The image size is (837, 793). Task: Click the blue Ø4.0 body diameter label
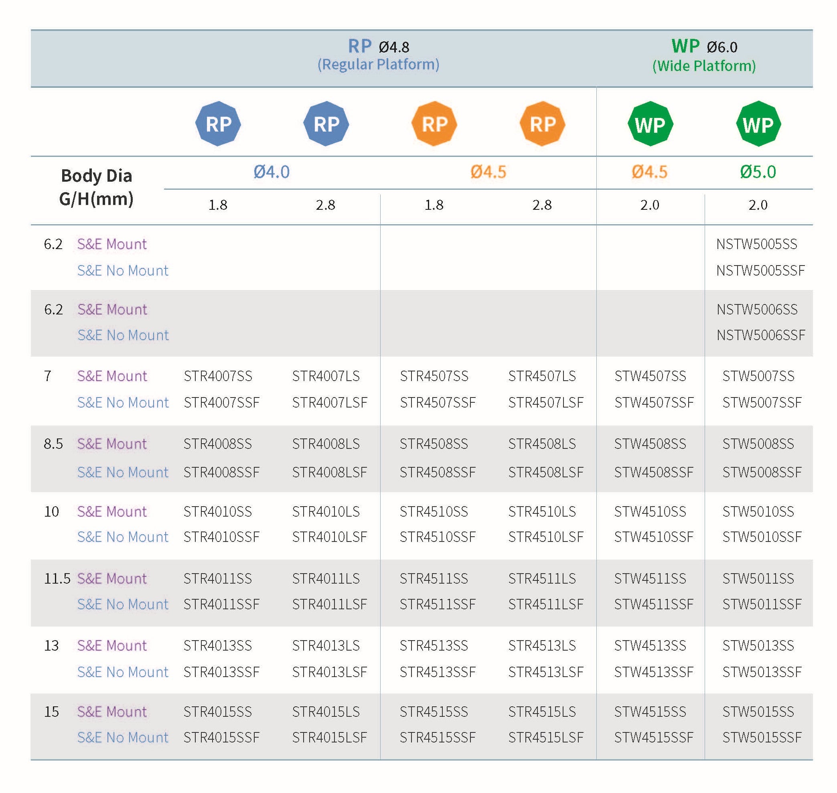pyautogui.click(x=272, y=172)
